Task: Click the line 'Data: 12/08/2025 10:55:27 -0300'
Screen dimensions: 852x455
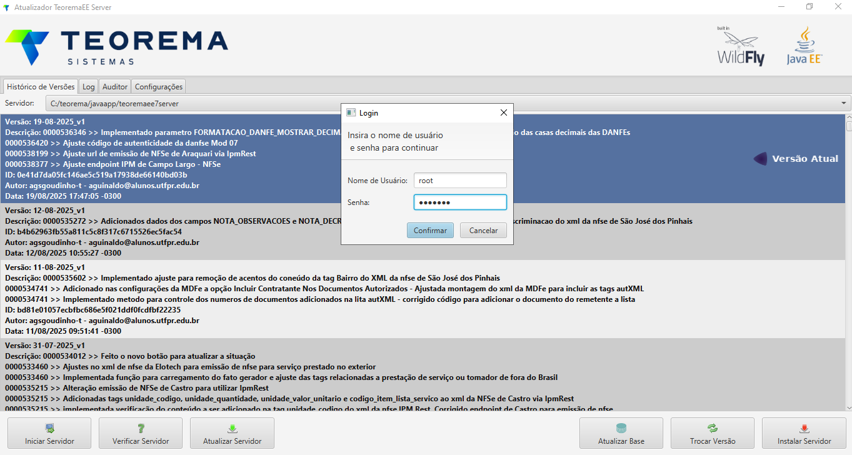Action: click(63, 253)
